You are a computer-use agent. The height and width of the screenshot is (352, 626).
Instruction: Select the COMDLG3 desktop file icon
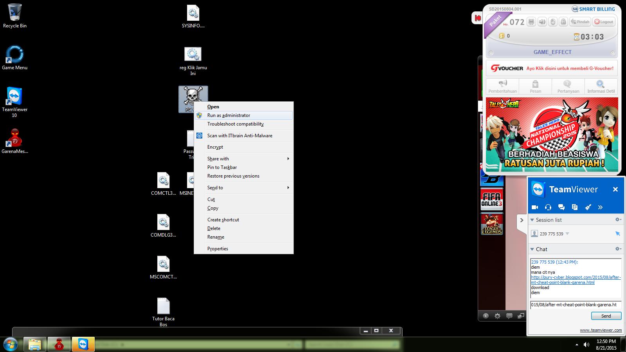pos(163,226)
